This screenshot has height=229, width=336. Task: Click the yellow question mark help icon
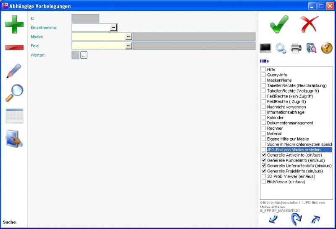click(x=327, y=48)
